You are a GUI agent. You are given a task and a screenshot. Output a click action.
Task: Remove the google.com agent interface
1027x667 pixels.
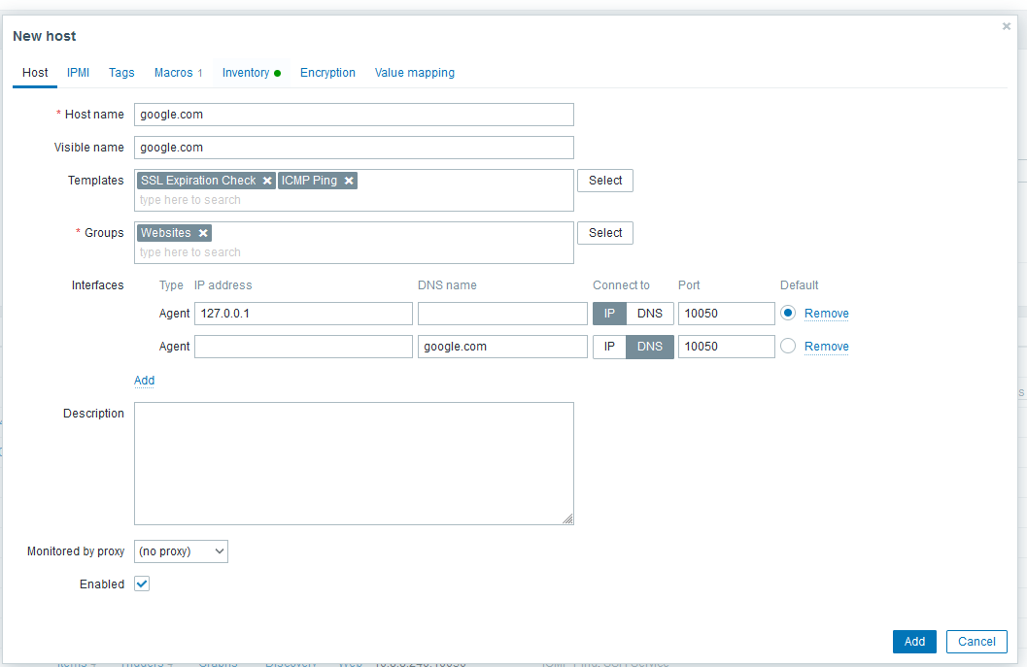(x=827, y=347)
